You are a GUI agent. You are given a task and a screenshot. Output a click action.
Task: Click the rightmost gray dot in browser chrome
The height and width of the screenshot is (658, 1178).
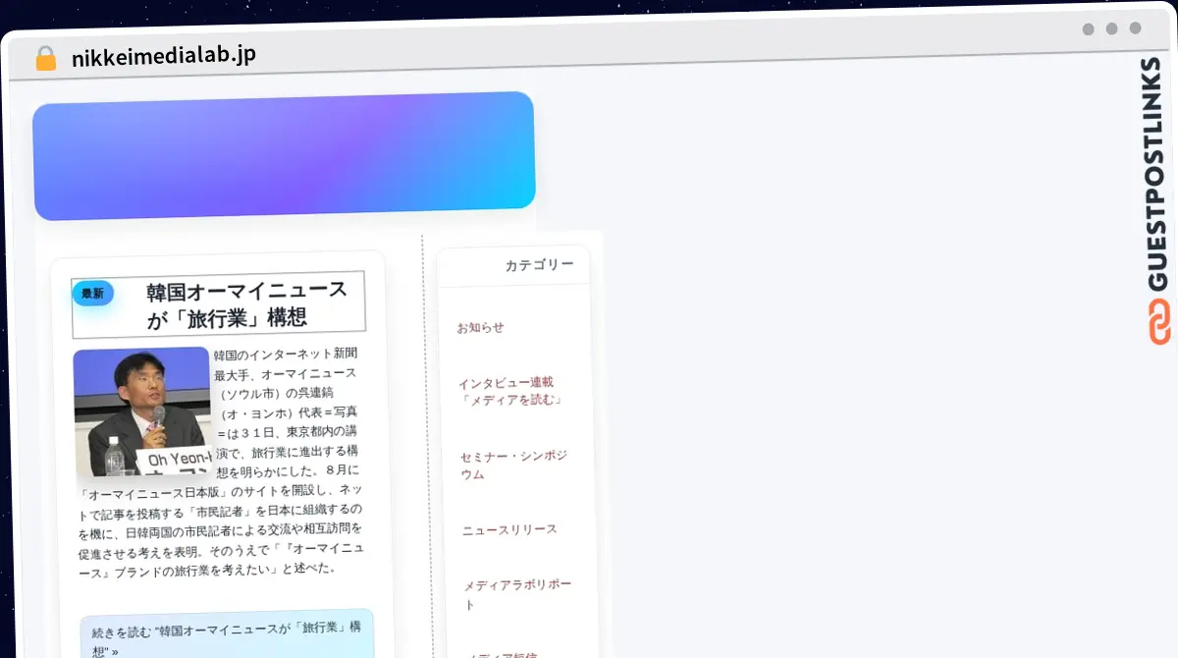tap(1135, 29)
